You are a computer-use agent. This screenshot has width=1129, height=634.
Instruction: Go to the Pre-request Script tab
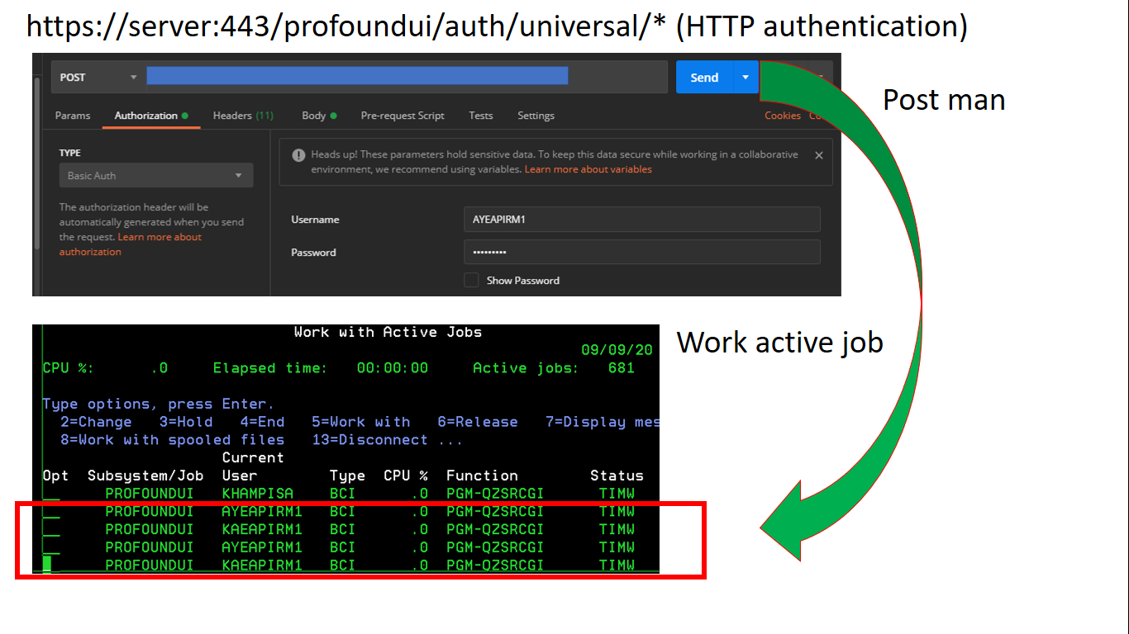pos(403,116)
